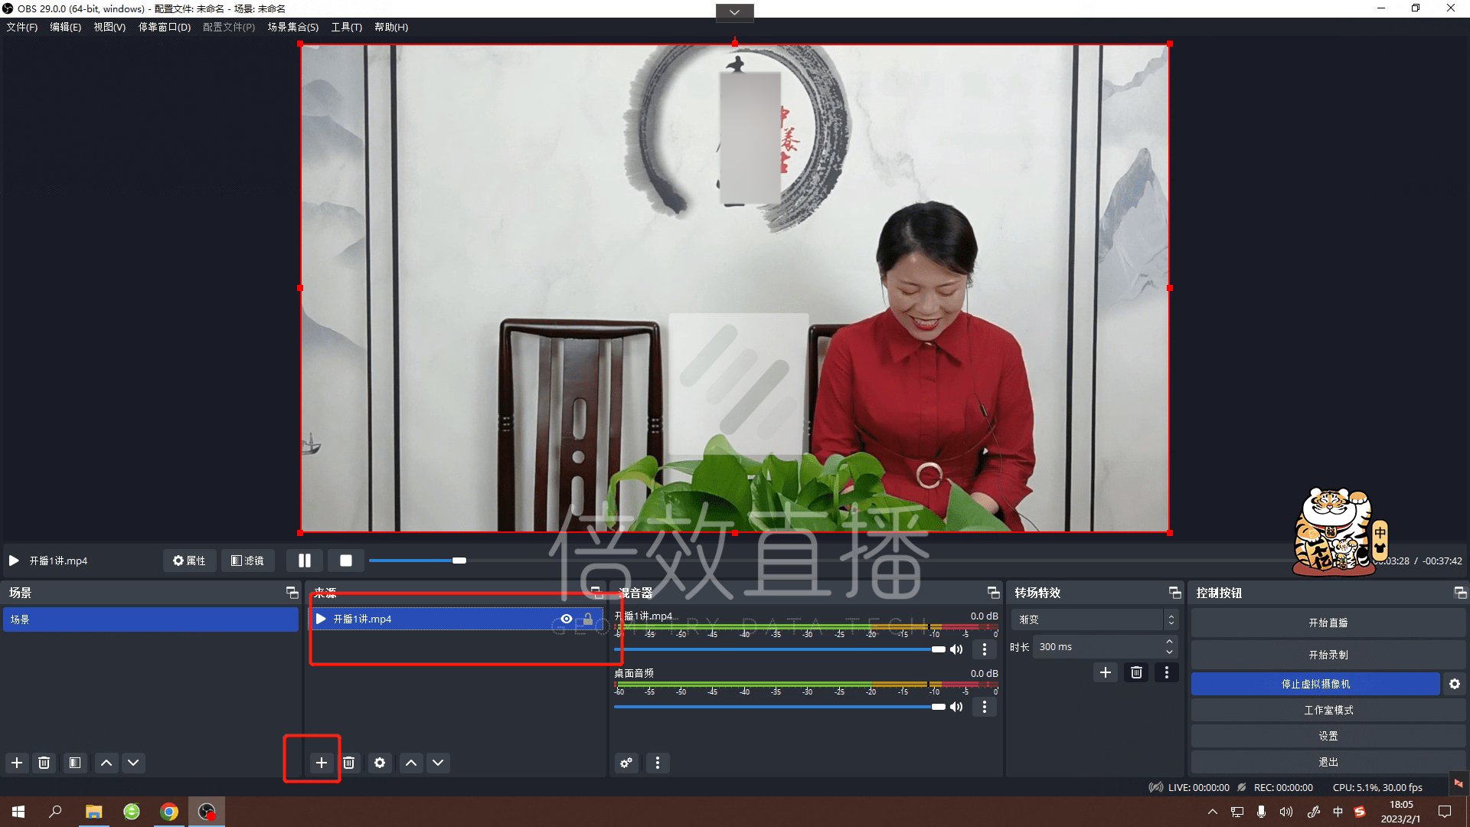Click the delete trash icon in sources panel
Viewport: 1470px width, 827px height.
349,763
